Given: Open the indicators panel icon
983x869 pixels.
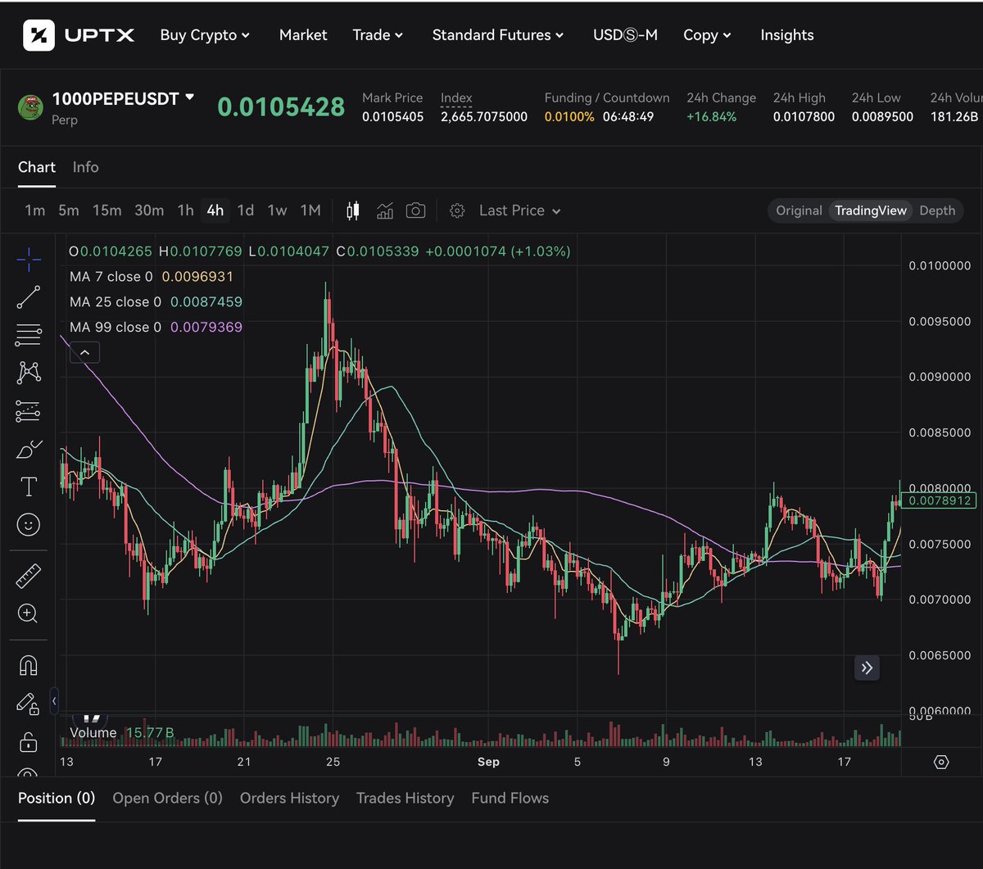Looking at the screenshot, I should coord(385,210).
